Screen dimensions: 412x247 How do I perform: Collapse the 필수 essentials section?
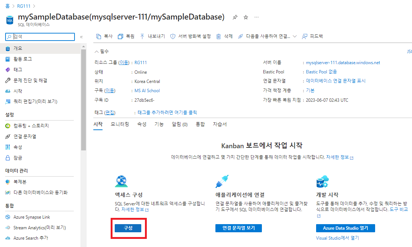101,52
